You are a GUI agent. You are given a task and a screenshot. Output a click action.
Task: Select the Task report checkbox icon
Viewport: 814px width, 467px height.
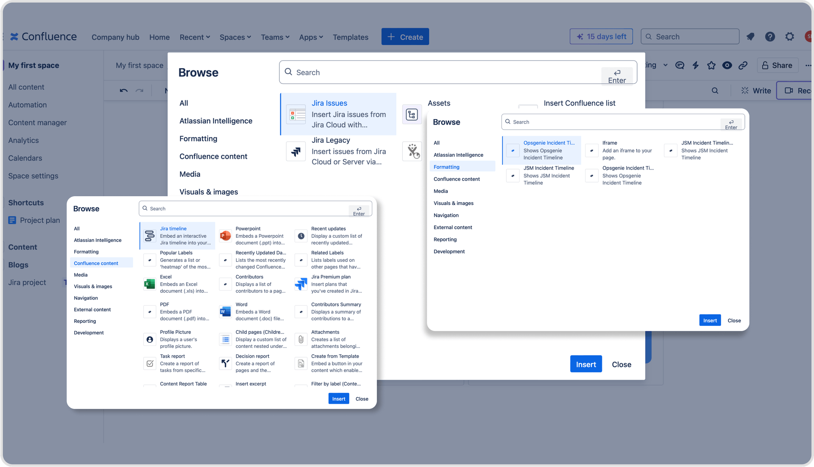tap(150, 363)
